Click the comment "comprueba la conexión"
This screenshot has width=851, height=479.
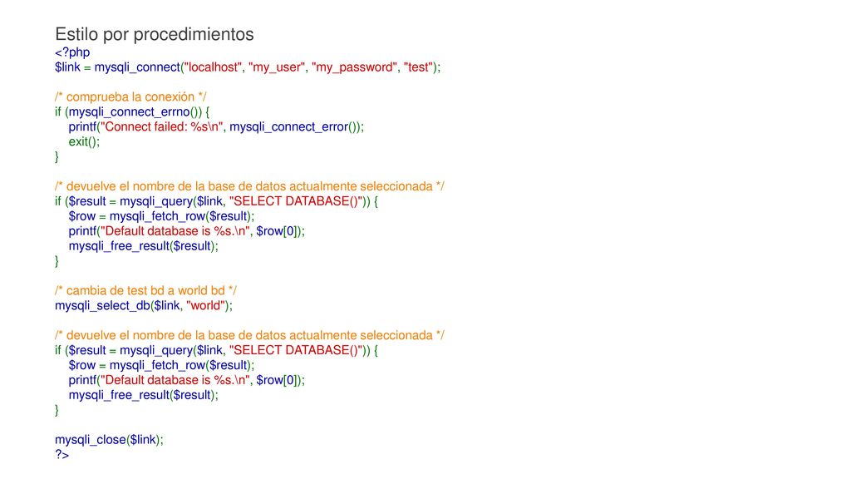[130, 96]
